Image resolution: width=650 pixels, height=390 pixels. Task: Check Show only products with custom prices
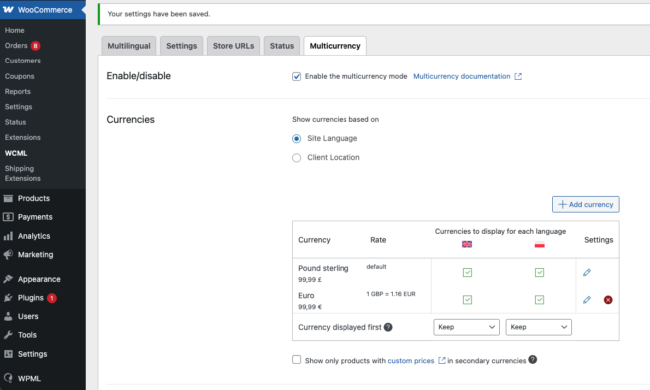pos(297,360)
